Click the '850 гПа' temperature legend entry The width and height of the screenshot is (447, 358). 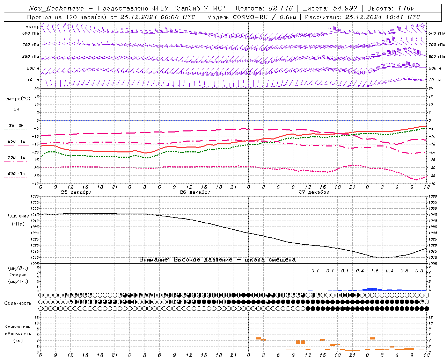point(16,141)
